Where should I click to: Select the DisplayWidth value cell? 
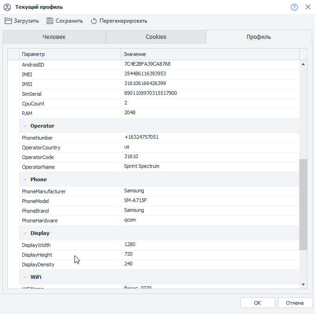210,245
